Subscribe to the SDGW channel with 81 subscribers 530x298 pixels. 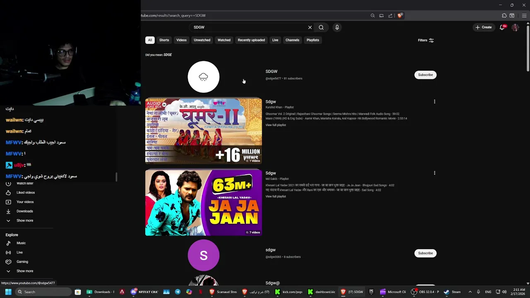click(x=425, y=75)
